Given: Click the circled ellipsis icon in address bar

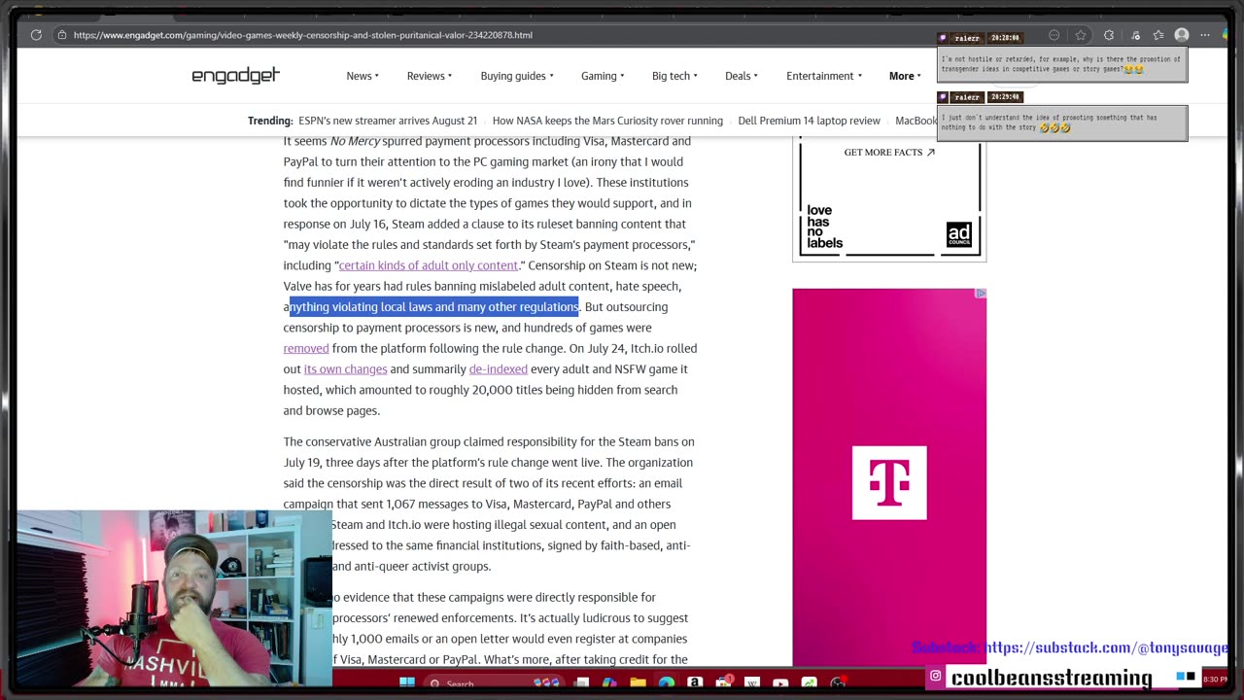Looking at the screenshot, I should pyautogui.click(x=1054, y=35).
